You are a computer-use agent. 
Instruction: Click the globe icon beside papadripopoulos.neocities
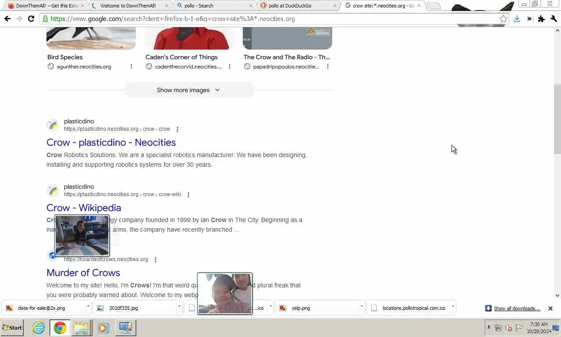click(247, 67)
